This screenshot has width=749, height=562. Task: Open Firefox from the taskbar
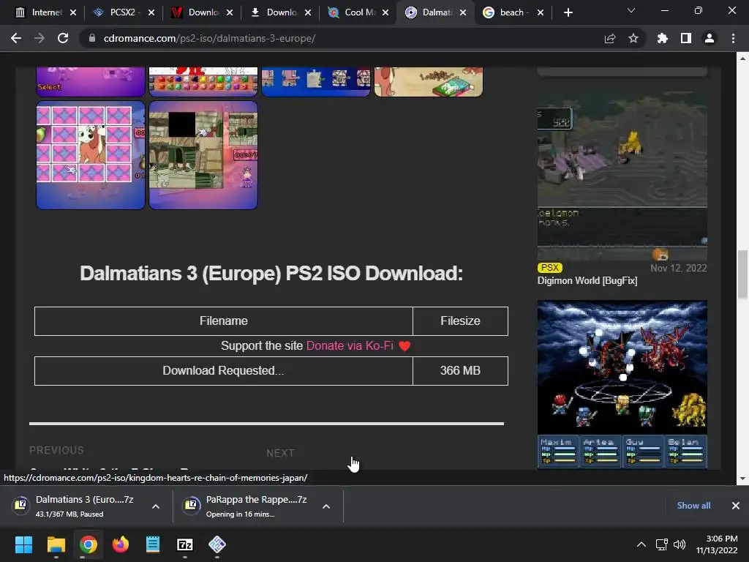[x=121, y=544]
